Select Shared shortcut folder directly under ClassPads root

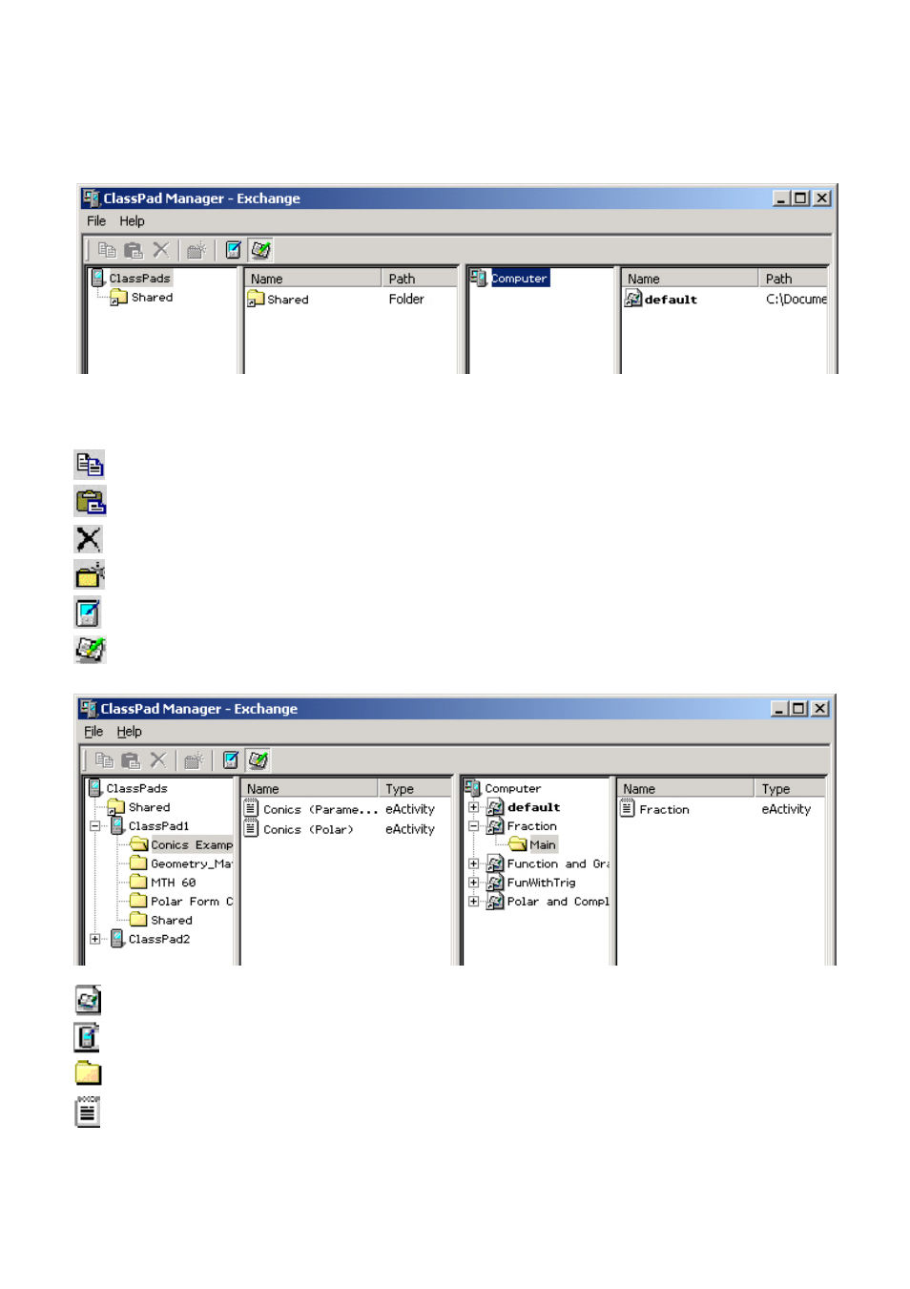tap(149, 807)
